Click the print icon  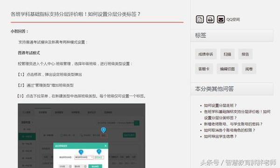click(210, 19)
